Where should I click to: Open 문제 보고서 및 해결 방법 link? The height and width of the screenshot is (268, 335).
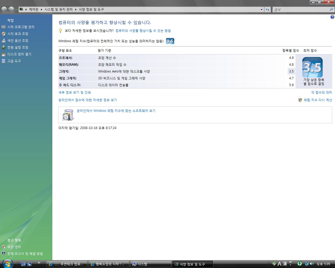point(25,254)
